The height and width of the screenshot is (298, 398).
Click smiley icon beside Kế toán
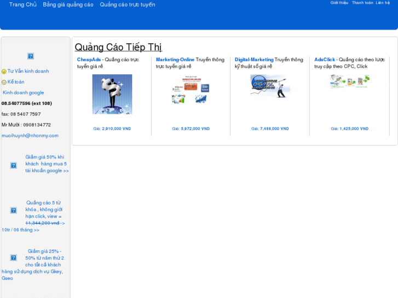[4, 82]
